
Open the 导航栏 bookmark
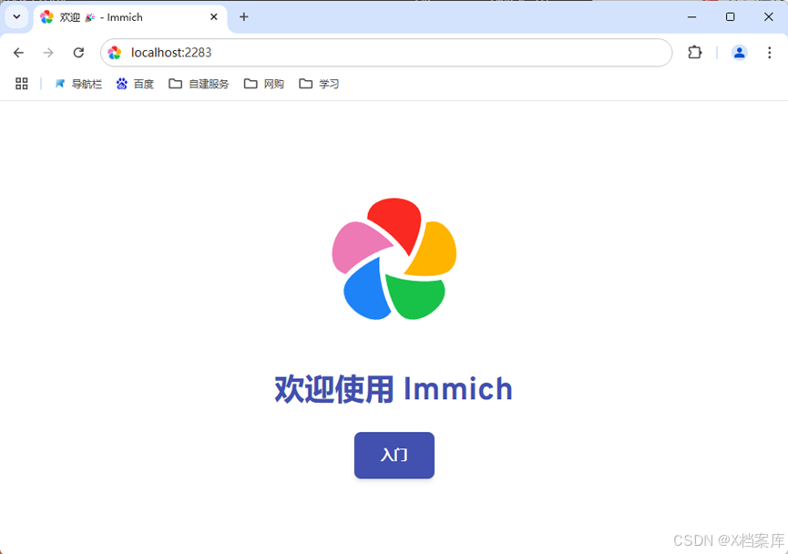78,84
